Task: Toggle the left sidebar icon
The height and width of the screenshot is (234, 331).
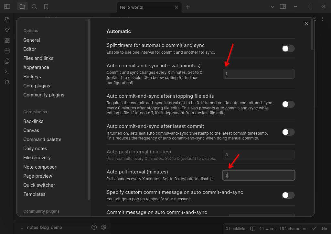Action: [7, 6]
